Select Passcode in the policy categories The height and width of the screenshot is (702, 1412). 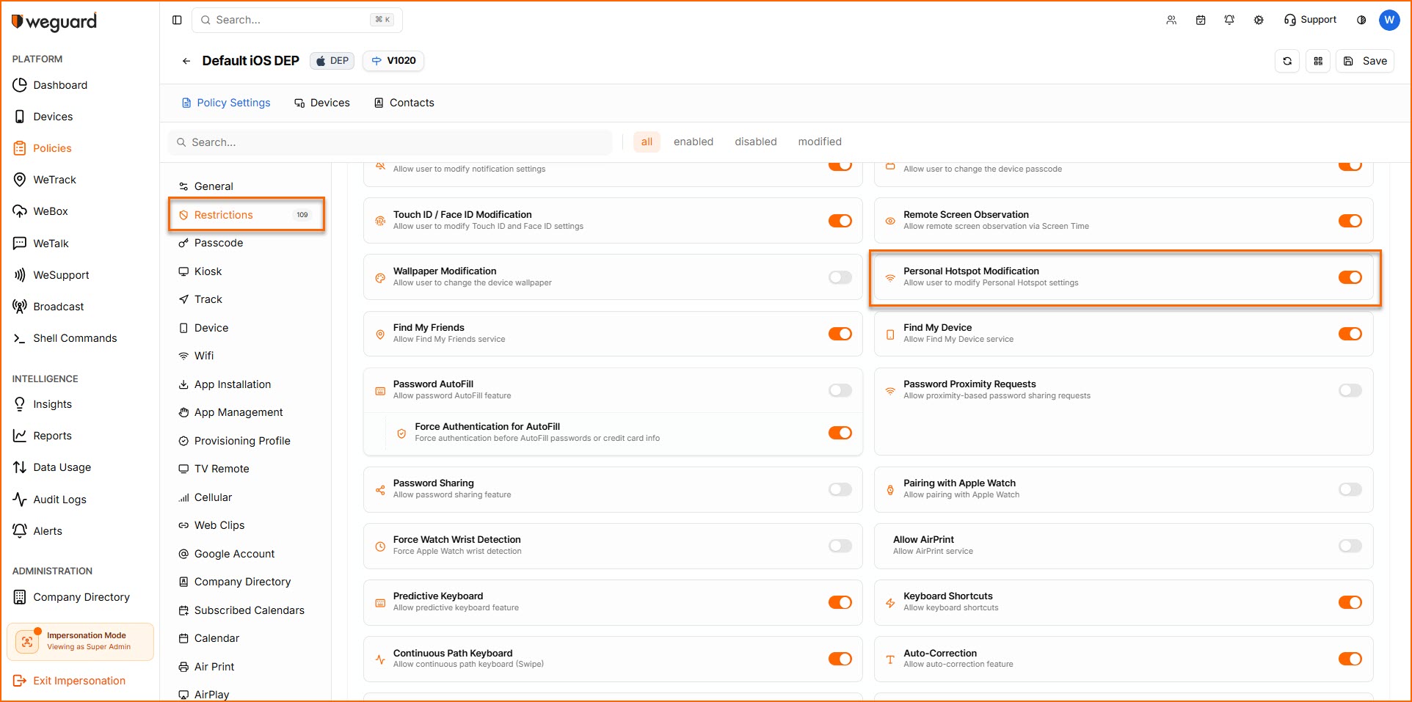coord(218,243)
